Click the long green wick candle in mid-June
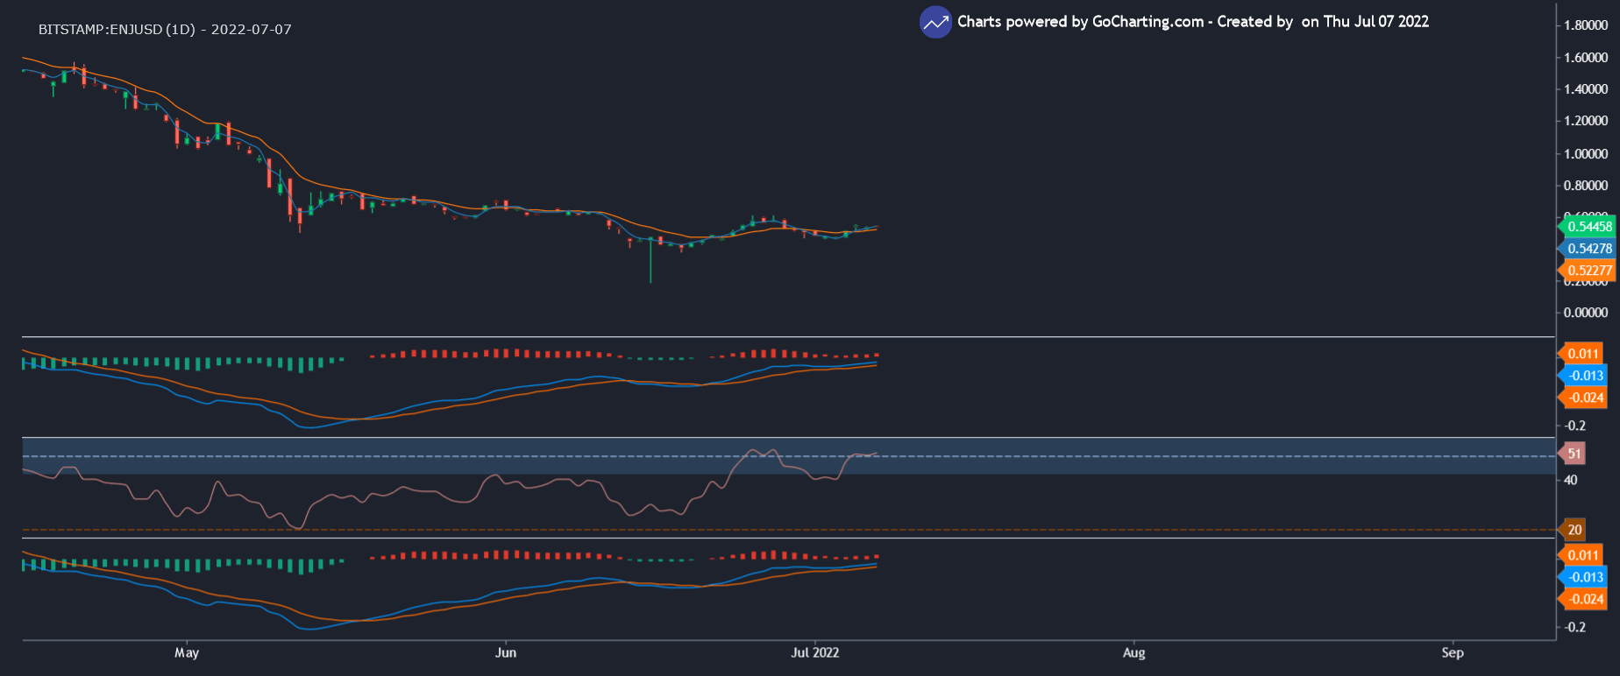The height and width of the screenshot is (676, 1620). 650,263
